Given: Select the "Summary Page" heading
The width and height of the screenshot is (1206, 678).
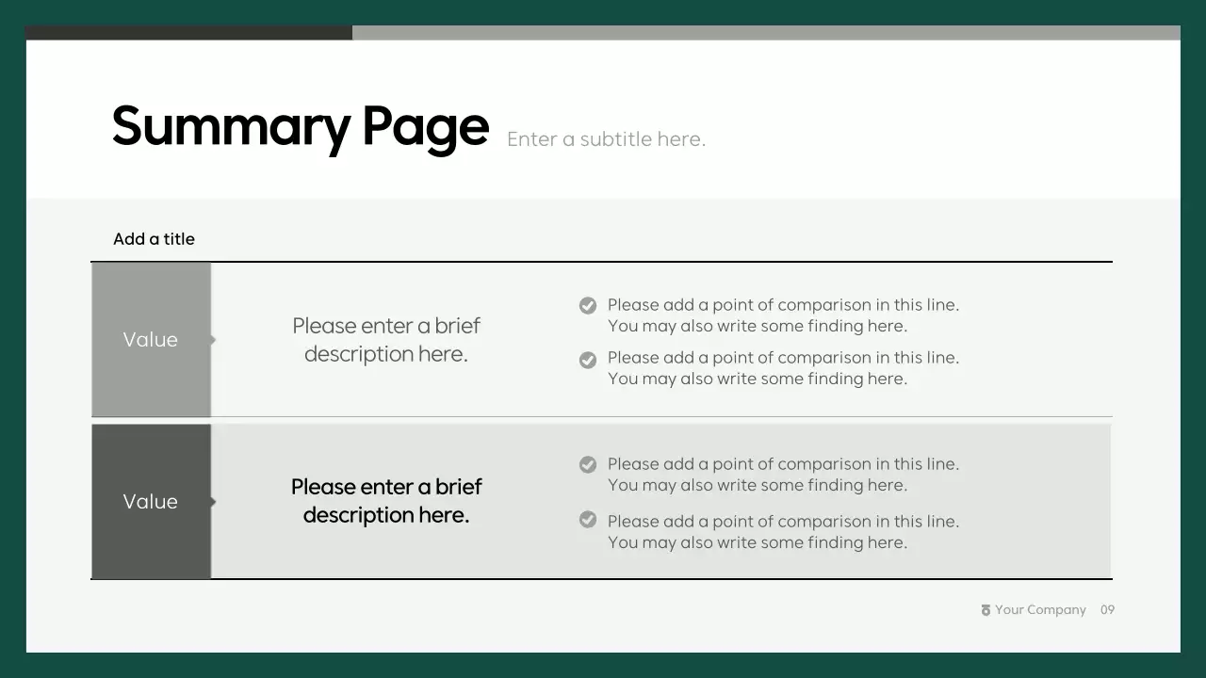Looking at the screenshot, I should (300, 126).
